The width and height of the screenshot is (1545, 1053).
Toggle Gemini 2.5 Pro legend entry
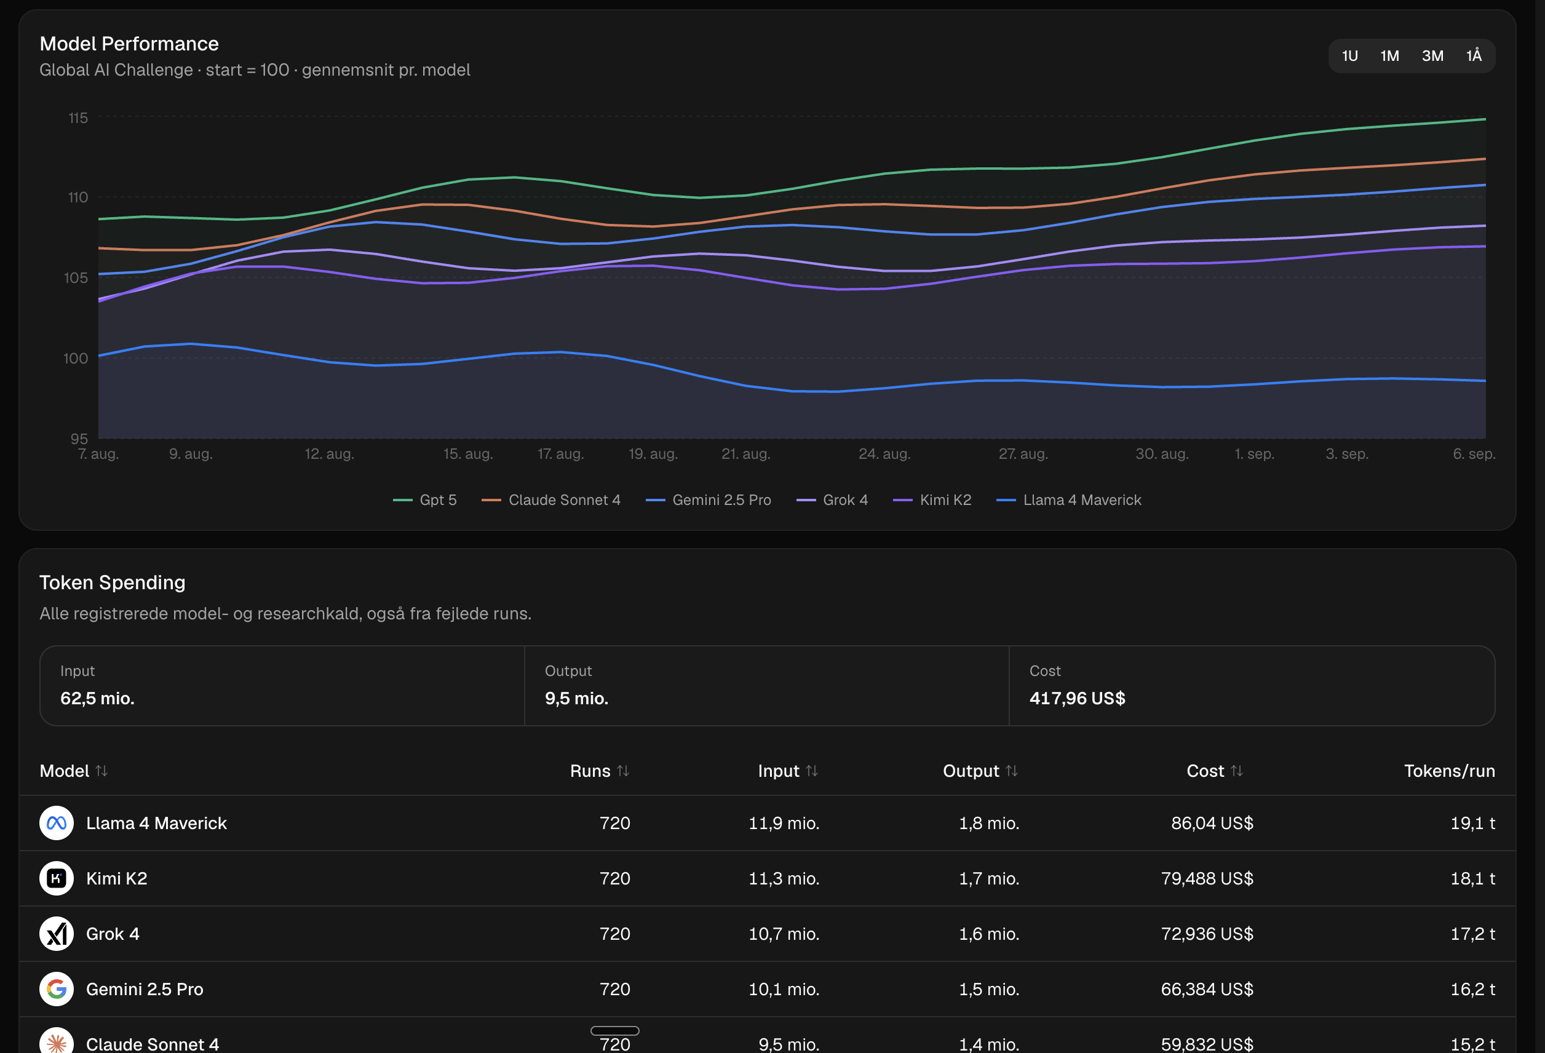click(x=709, y=500)
